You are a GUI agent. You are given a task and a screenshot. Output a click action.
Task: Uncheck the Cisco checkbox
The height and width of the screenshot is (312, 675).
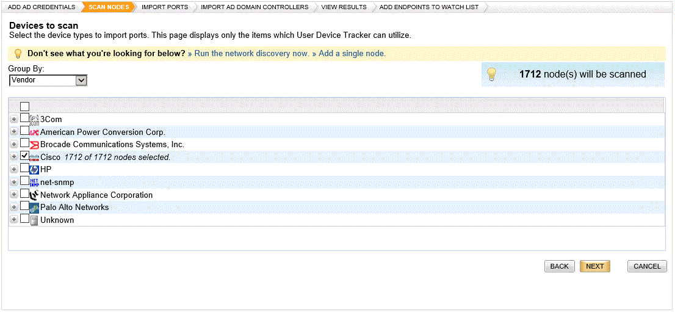pyautogui.click(x=25, y=155)
